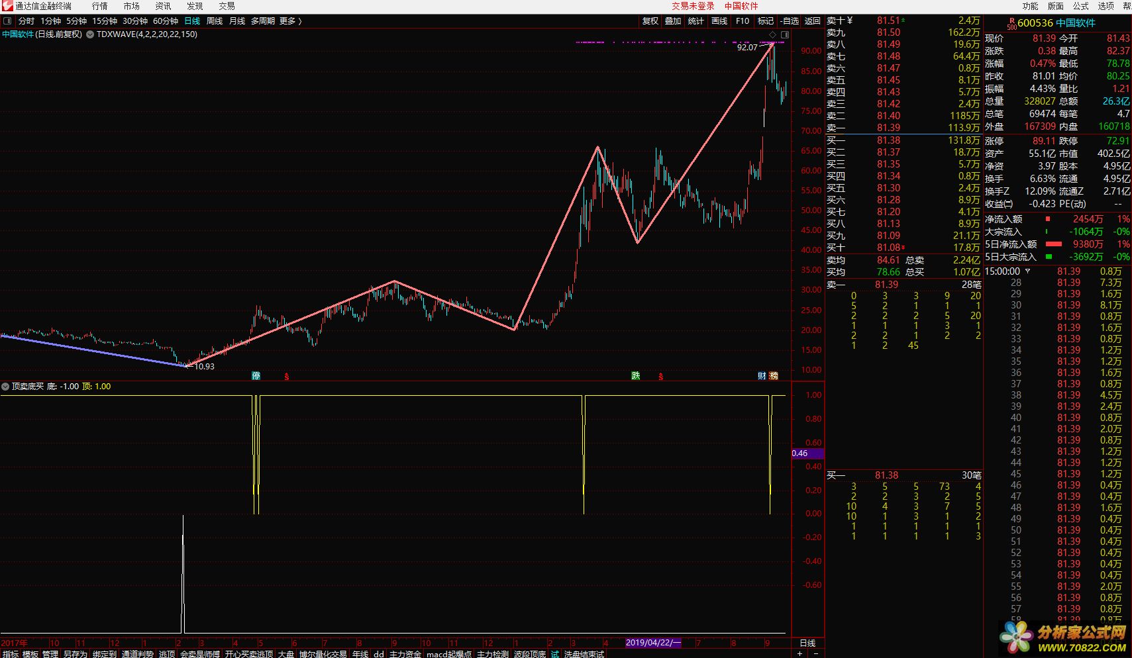The height and width of the screenshot is (658, 1132).
Task: Switch to 30分钟 period
Action: 135,21
